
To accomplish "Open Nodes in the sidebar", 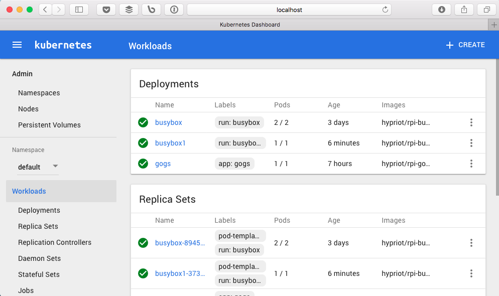I will (x=28, y=109).
